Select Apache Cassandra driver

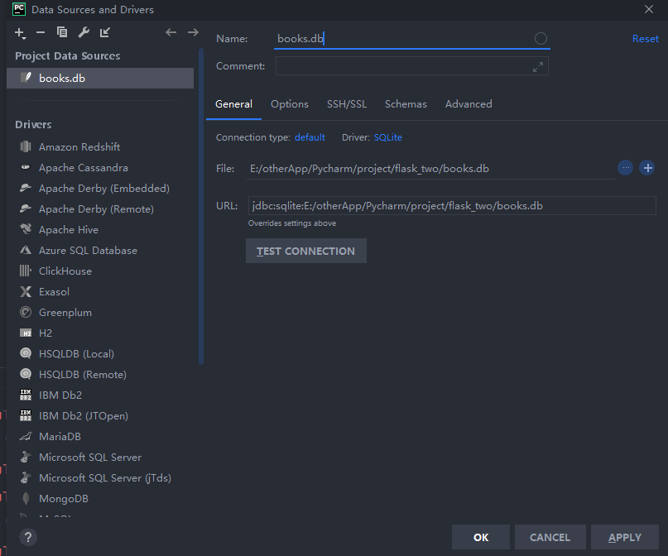pos(100,168)
